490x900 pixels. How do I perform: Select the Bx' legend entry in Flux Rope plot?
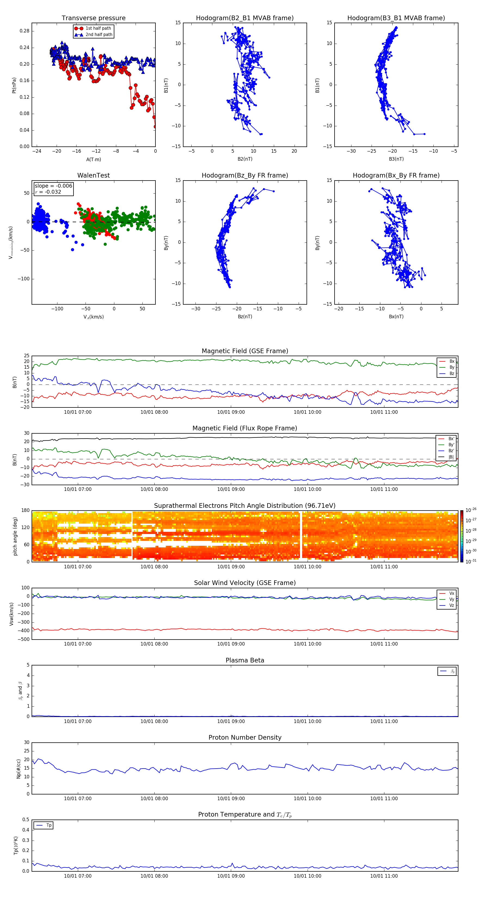tap(446, 439)
